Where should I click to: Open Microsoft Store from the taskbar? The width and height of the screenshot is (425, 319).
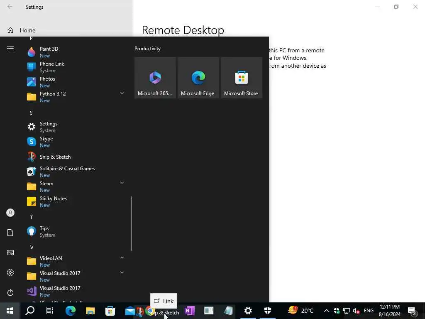(110, 311)
